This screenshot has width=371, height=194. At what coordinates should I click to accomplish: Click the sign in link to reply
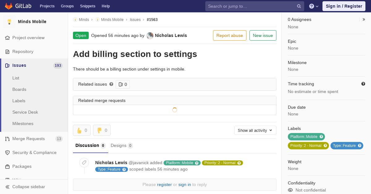click(x=185, y=185)
